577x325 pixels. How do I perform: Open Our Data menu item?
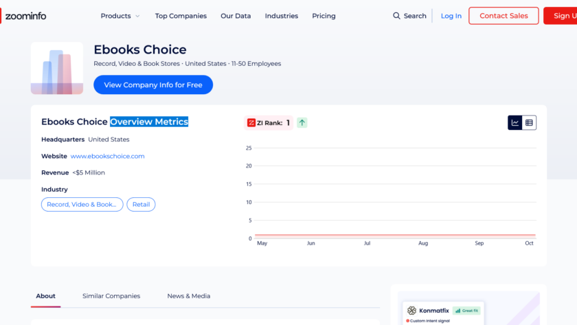tap(236, 16)
